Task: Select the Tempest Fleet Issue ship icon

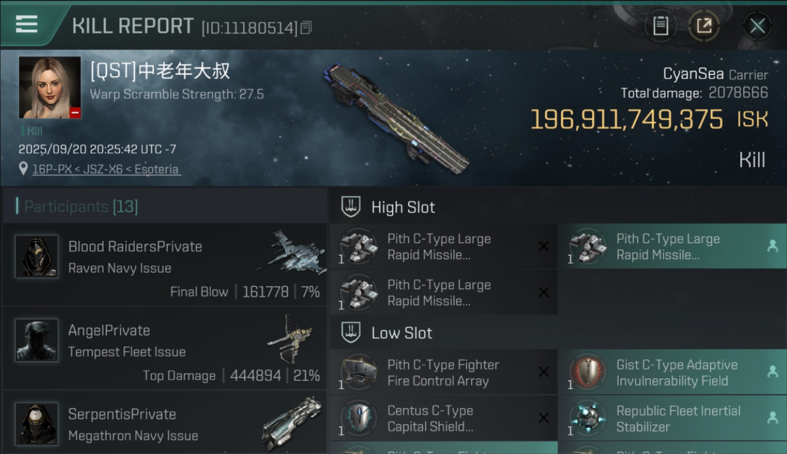Action: [291, 338]
